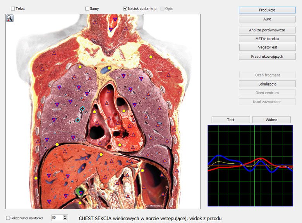This screenshot has width=302, height=223.
Task: Click the marker on the green gallbladder
Action: click(81, 192)
